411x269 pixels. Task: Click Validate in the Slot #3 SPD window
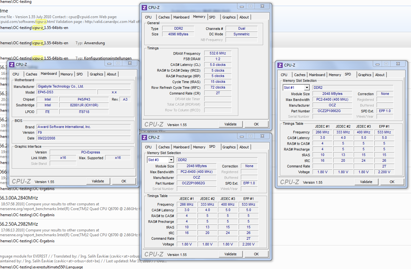(x=231, y=254)
